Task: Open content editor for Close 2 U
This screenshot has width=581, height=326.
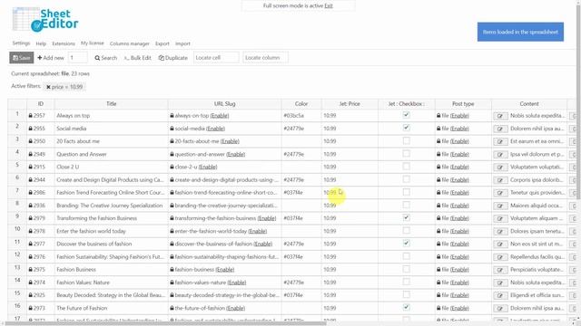Action: click(500, 167)
